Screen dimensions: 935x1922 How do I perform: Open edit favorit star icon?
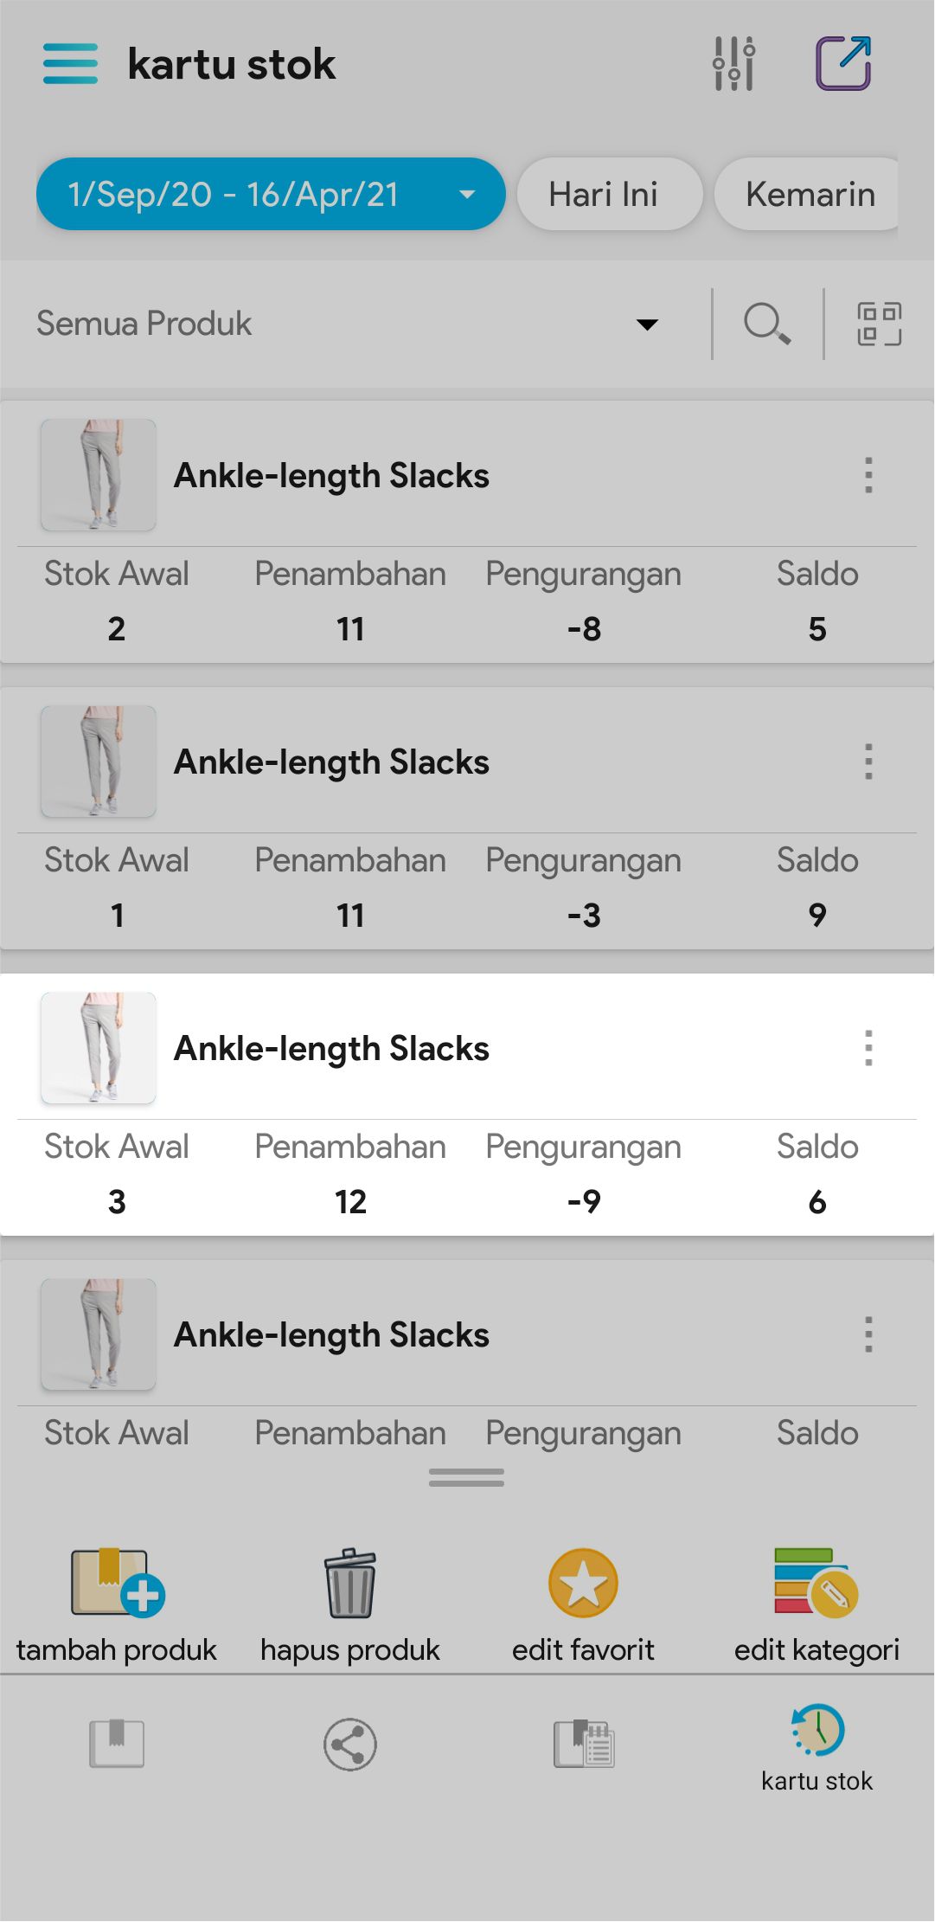click(583, 1583)
